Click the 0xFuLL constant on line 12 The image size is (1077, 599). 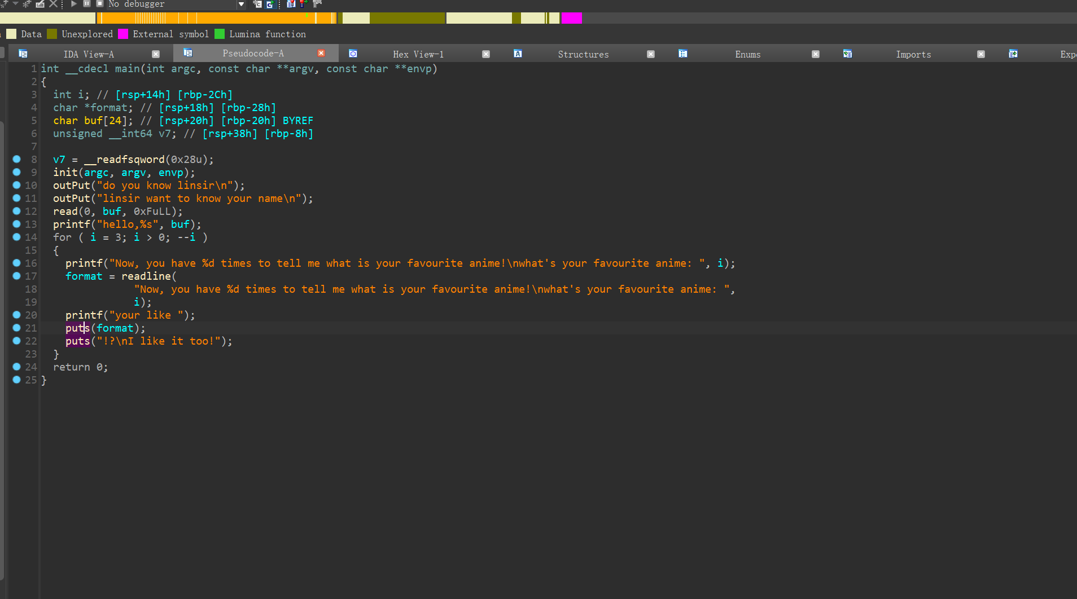click(152, 212)
